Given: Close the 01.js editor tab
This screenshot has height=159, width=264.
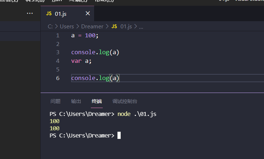Looking at the screenshot, I should 88,14.
